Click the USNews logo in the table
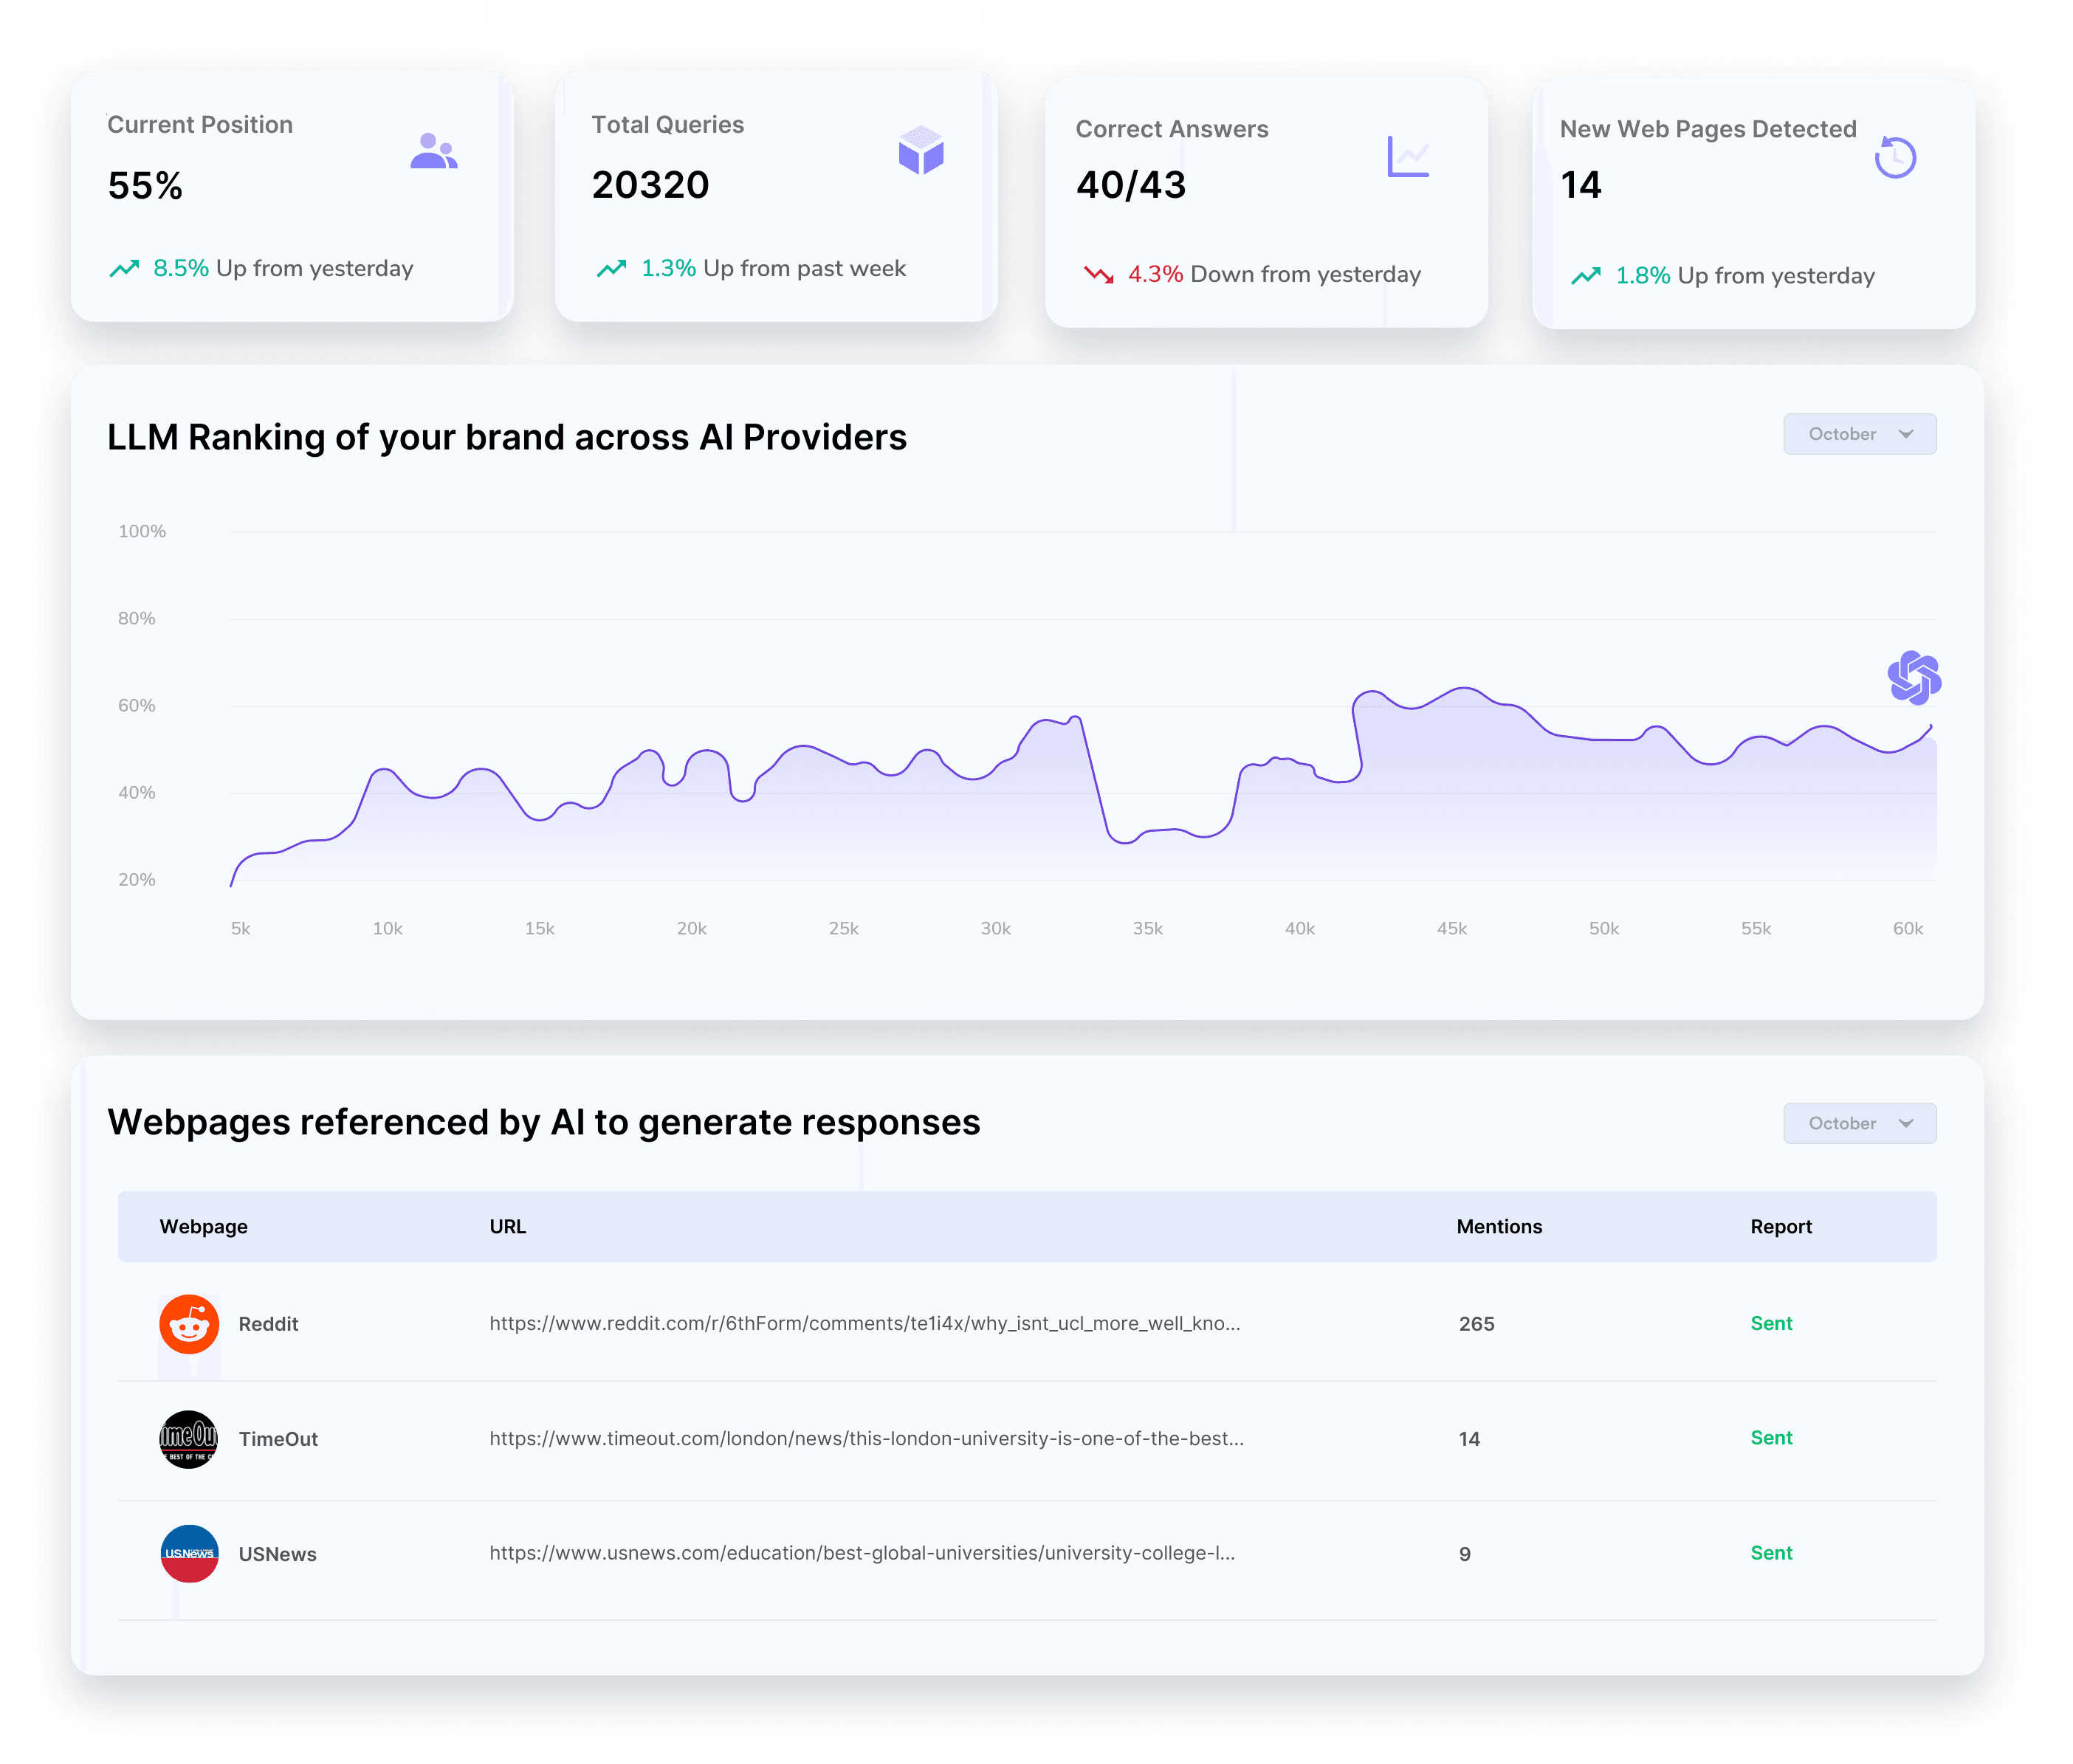This screenshot has height=1764, width=2073. tap(189, 1553)
